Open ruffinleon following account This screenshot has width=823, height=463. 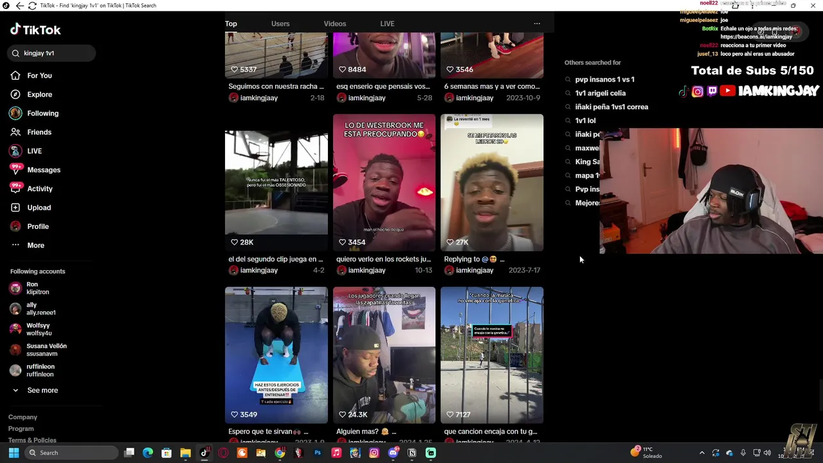tap(33, 370)
